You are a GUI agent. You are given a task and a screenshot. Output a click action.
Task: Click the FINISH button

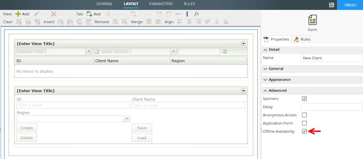350,5
